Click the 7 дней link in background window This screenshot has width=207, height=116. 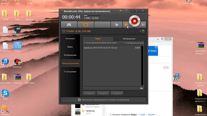(x=142, y=115)
